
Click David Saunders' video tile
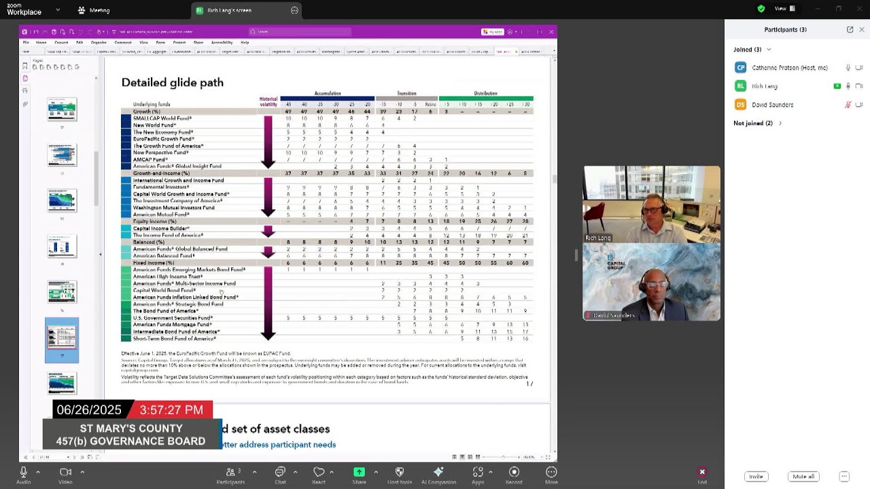(x=651, y=282)
